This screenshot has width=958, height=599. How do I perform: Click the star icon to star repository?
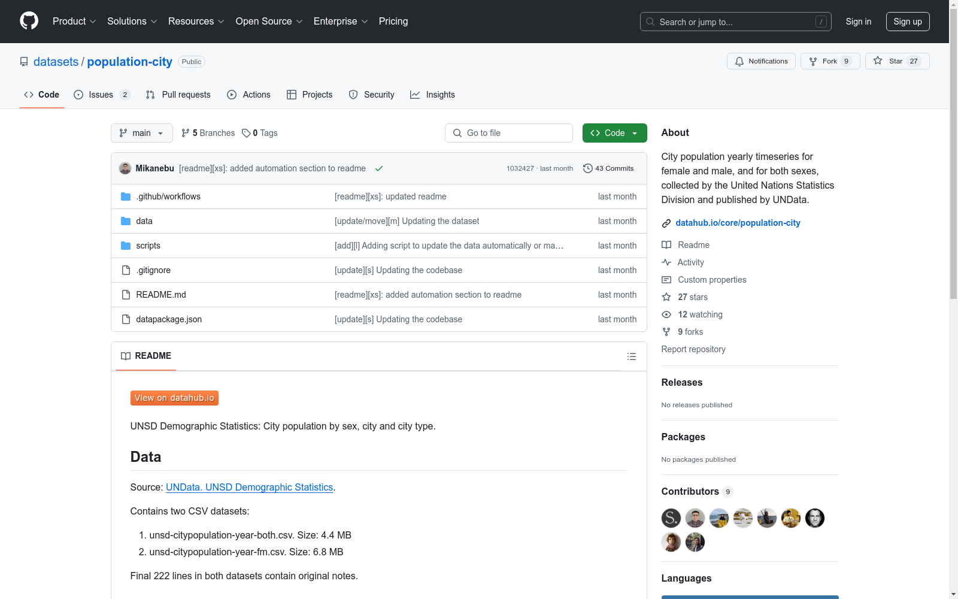pos(878,61)
